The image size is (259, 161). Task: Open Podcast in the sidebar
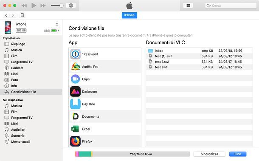tap(31, 68)
